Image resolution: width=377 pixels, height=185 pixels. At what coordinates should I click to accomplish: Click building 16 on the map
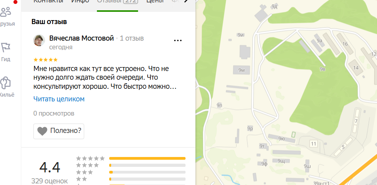(x=345, y=44)
